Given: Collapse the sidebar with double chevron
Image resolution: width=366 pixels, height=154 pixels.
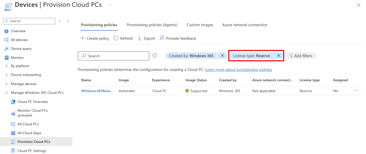Looking at the screenshot, I should 68,21.
